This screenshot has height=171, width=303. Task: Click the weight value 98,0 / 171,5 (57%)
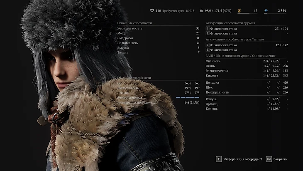(218, 11)
